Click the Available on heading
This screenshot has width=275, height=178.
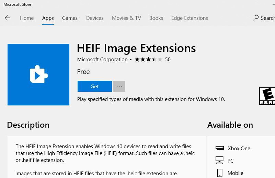pos(230,125)
